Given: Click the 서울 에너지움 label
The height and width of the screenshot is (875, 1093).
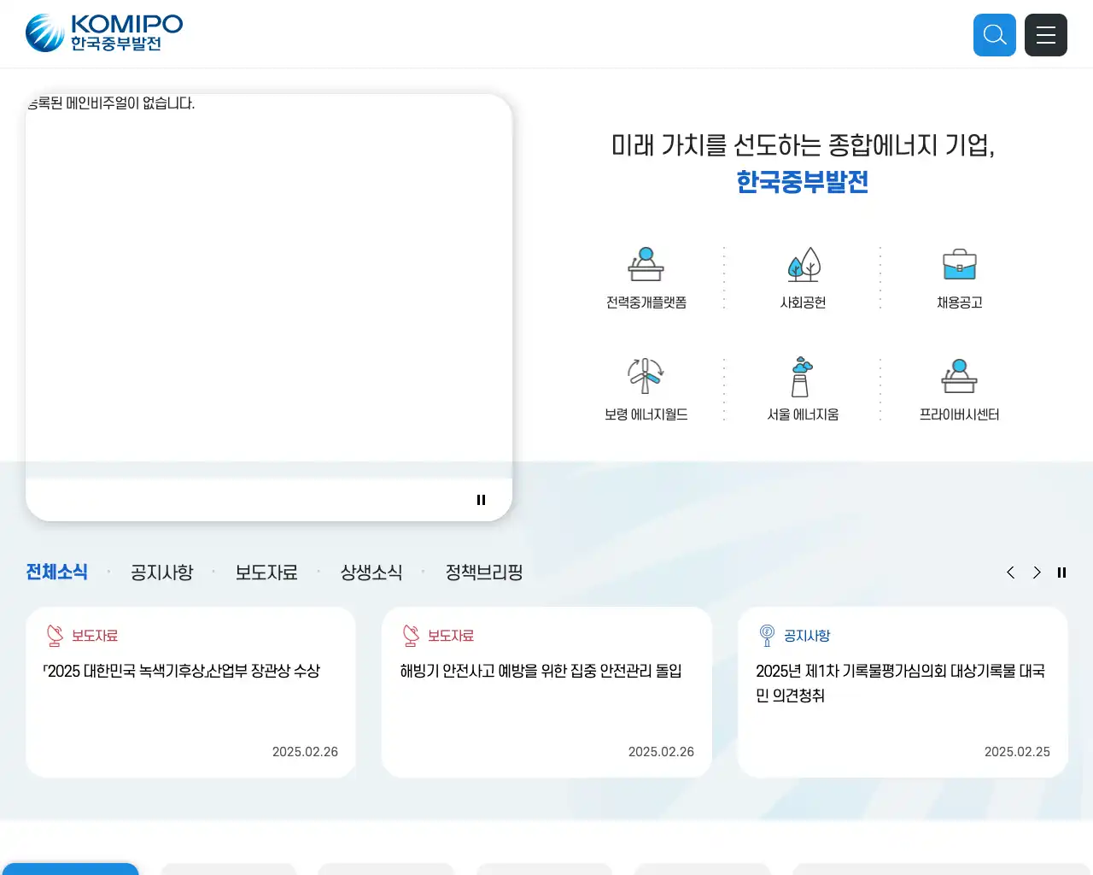Looking at the screenshot, I should pos(803,414).
